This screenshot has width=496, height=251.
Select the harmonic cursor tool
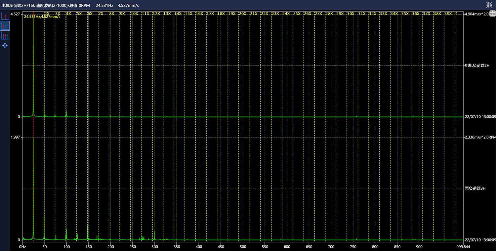pyautogui.click(x=5, y=26)
